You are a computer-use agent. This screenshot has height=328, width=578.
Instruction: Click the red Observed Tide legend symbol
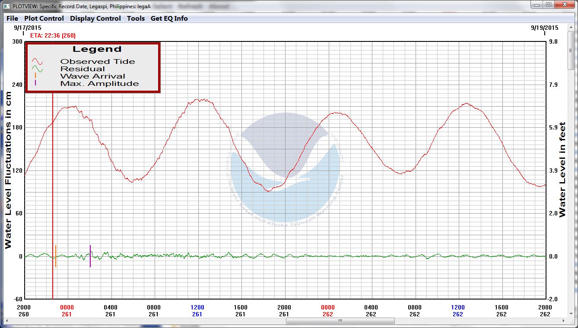tap(38, 62)
